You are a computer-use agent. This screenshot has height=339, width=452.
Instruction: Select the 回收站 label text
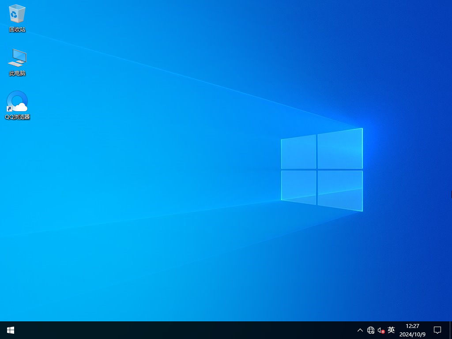click(16, 30)
